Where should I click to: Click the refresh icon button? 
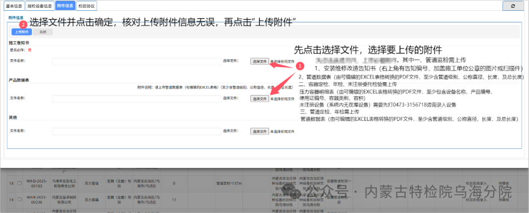[513, 6]
